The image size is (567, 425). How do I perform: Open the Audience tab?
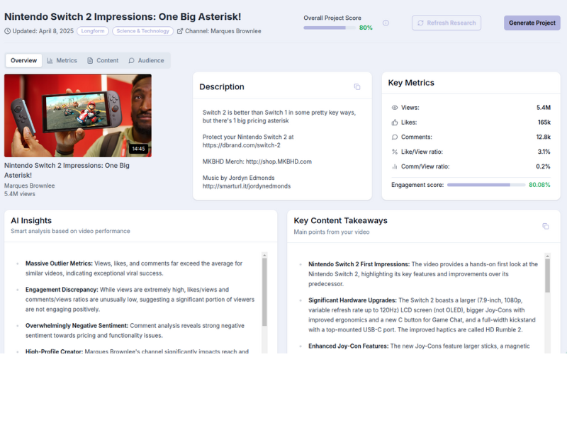pos(147,60)
